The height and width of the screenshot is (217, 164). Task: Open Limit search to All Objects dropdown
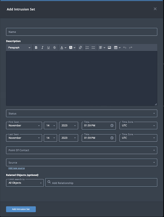(x=25, y=183)
